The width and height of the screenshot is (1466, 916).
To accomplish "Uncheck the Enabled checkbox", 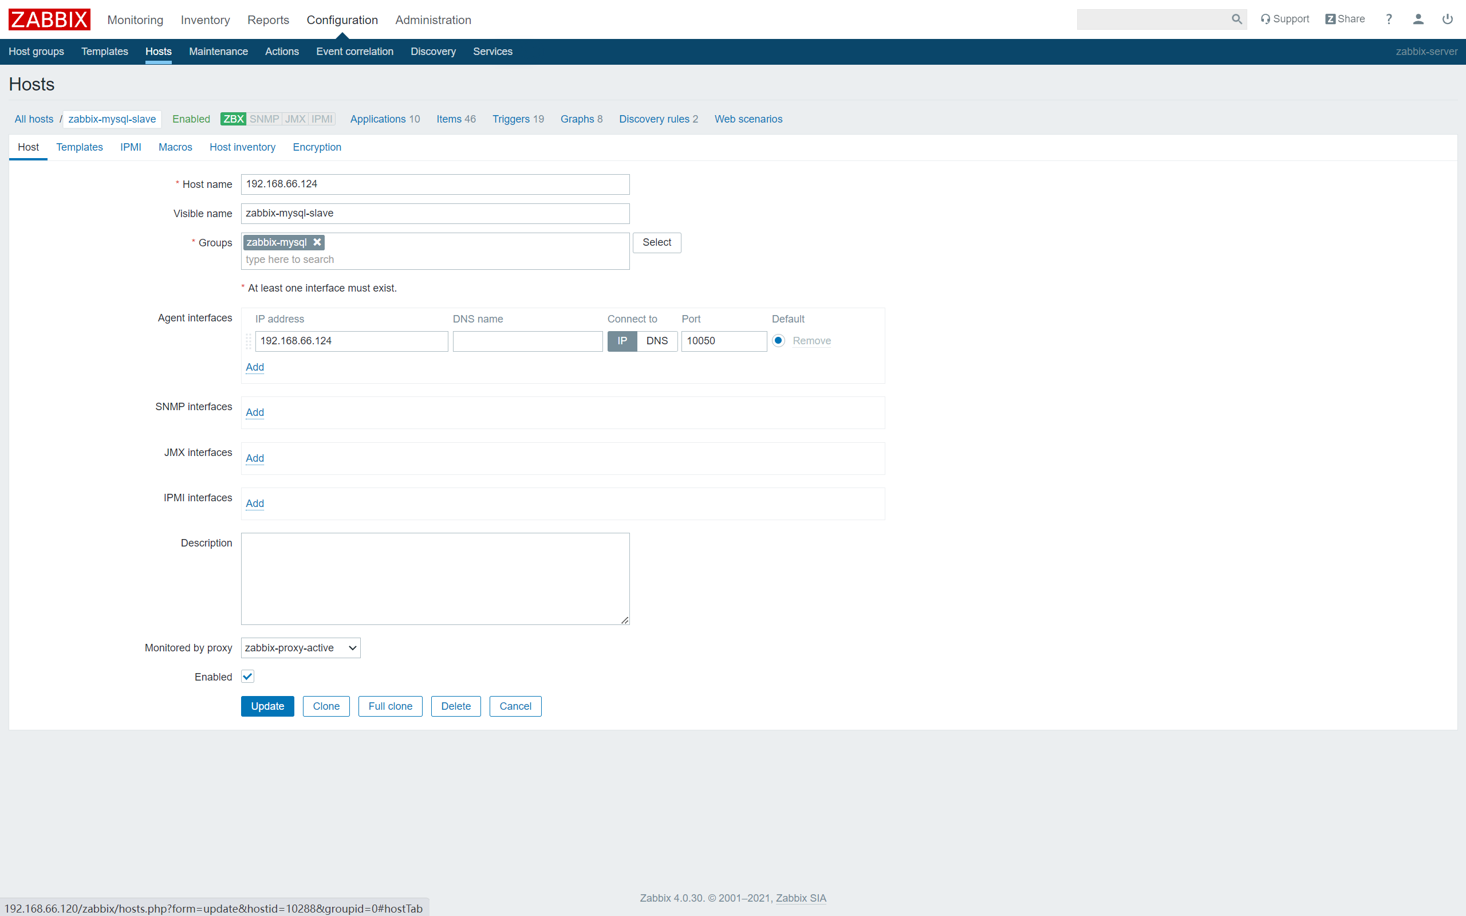I will tap(247, 676).
